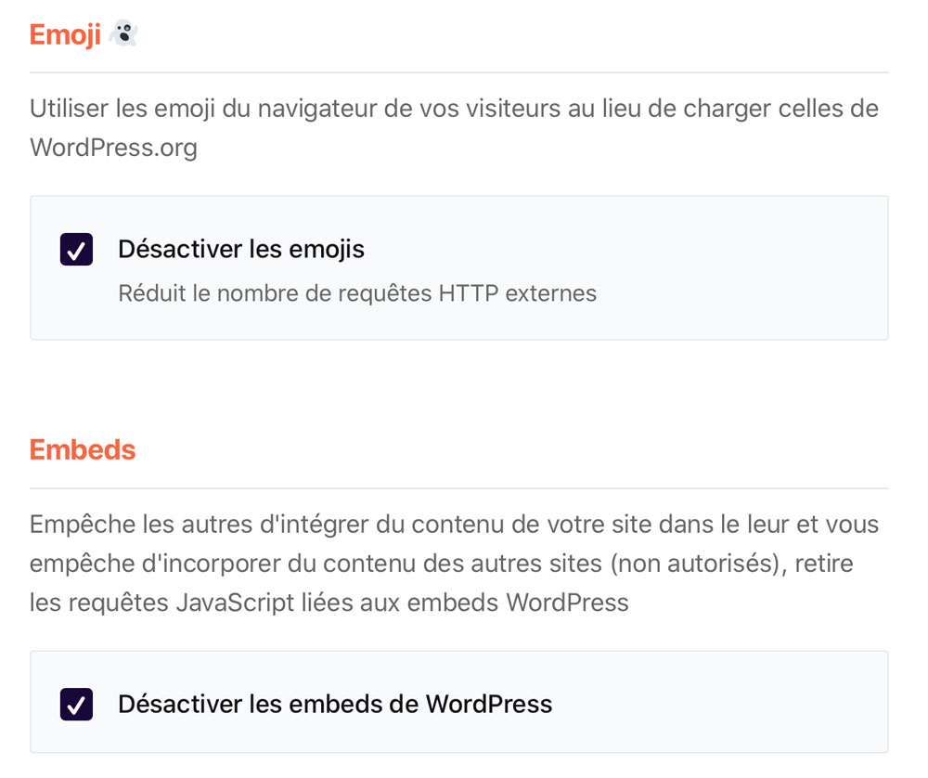Click the "Désactiver les emojis" label

(x=241, y=249)
